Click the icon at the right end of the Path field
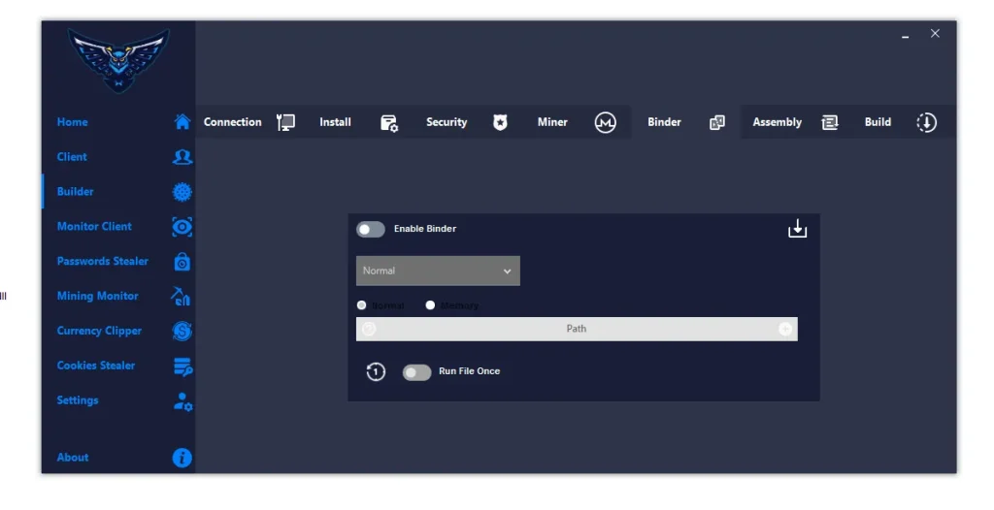The image size is (994, 510). pyautogui.click(x=784, y=329)
